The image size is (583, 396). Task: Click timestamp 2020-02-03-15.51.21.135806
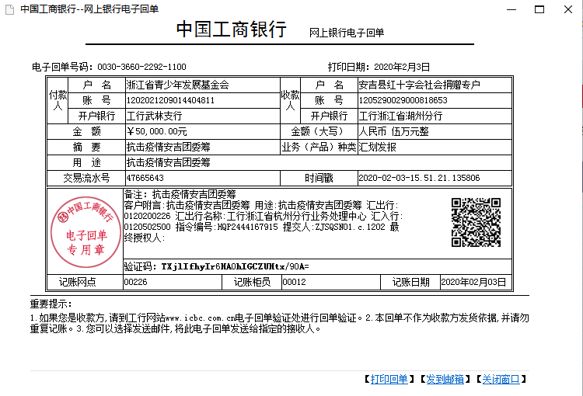(419, 178)
